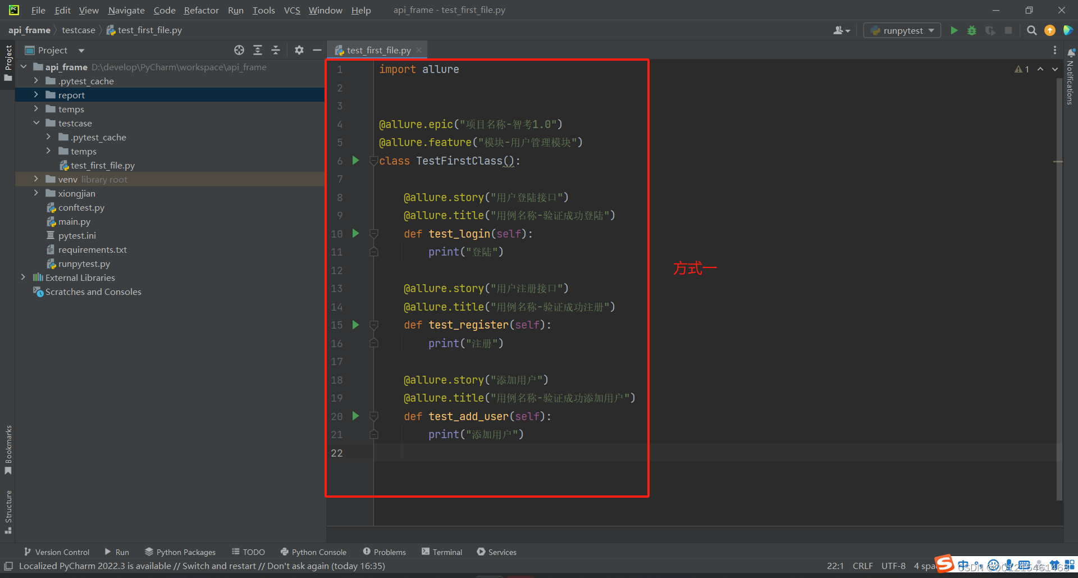Run the runpytest configuration

pyautogui.click(x=954, y=30)
